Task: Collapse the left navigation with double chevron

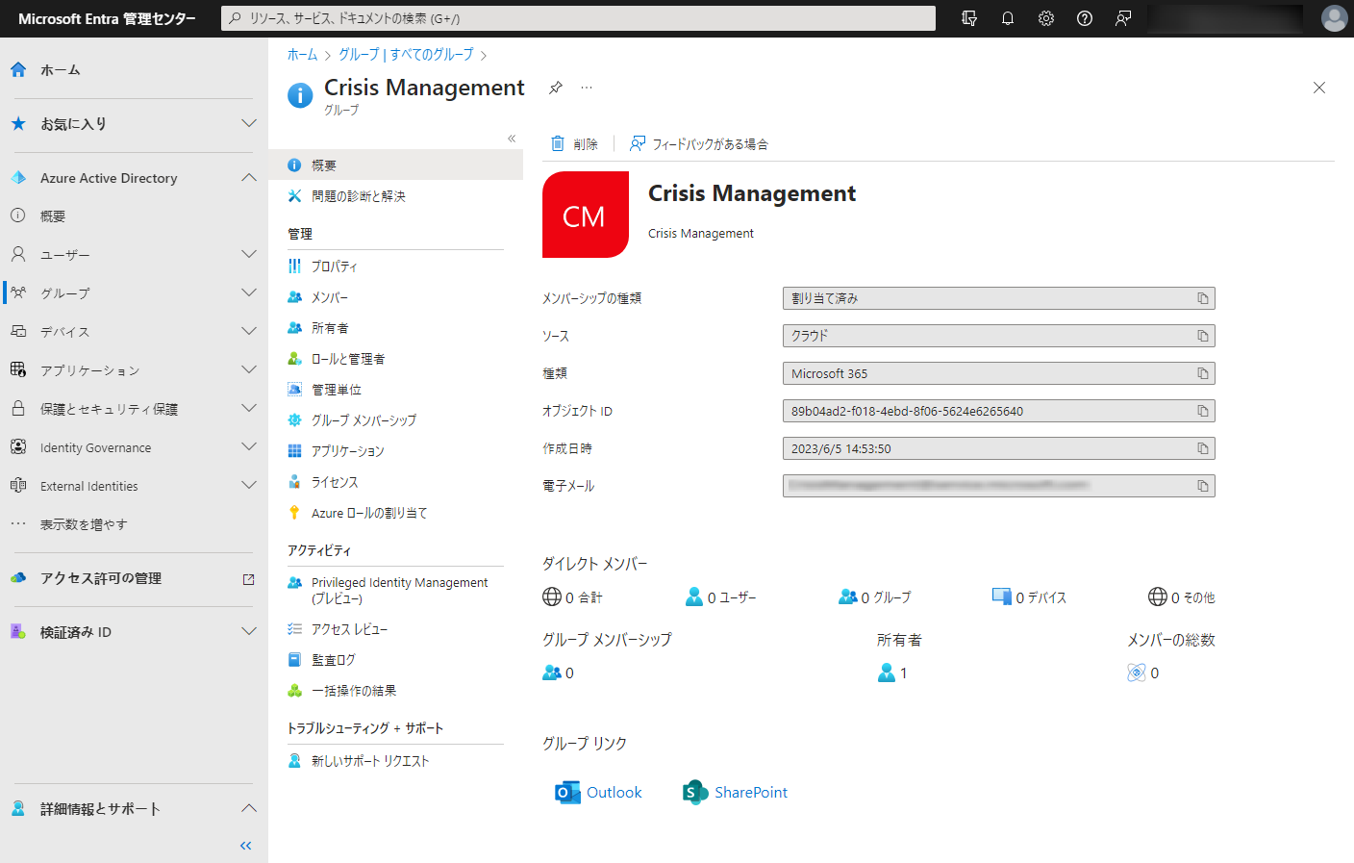Action: (x=245, y=846)
